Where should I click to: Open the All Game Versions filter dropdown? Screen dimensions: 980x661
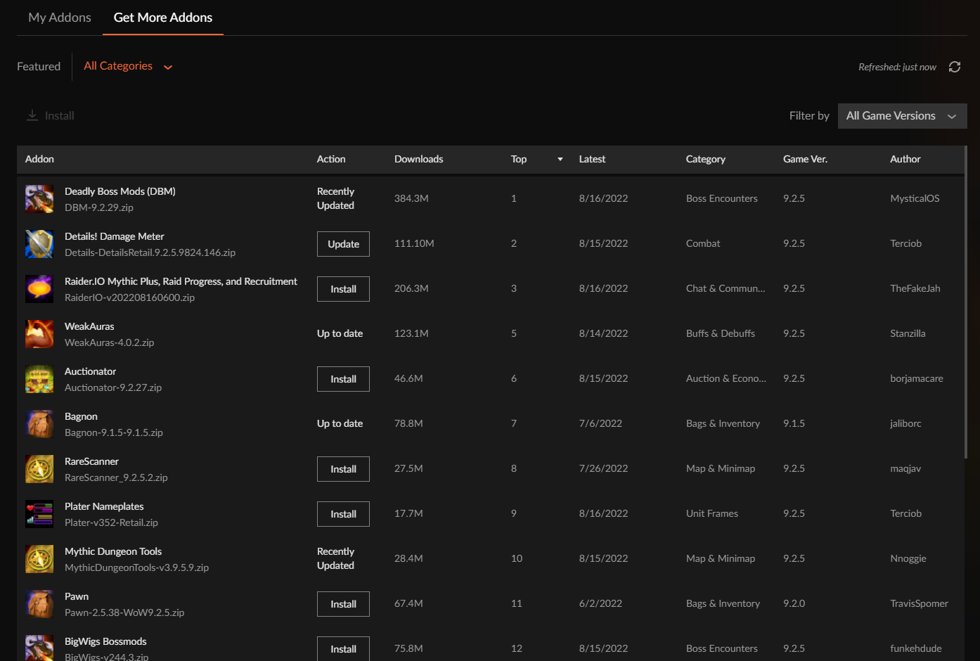pos(902,115)
